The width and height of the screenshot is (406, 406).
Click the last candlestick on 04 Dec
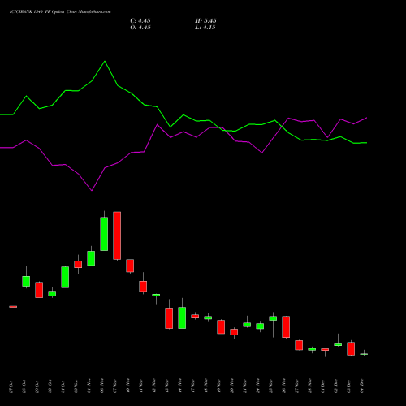(364, 354)
